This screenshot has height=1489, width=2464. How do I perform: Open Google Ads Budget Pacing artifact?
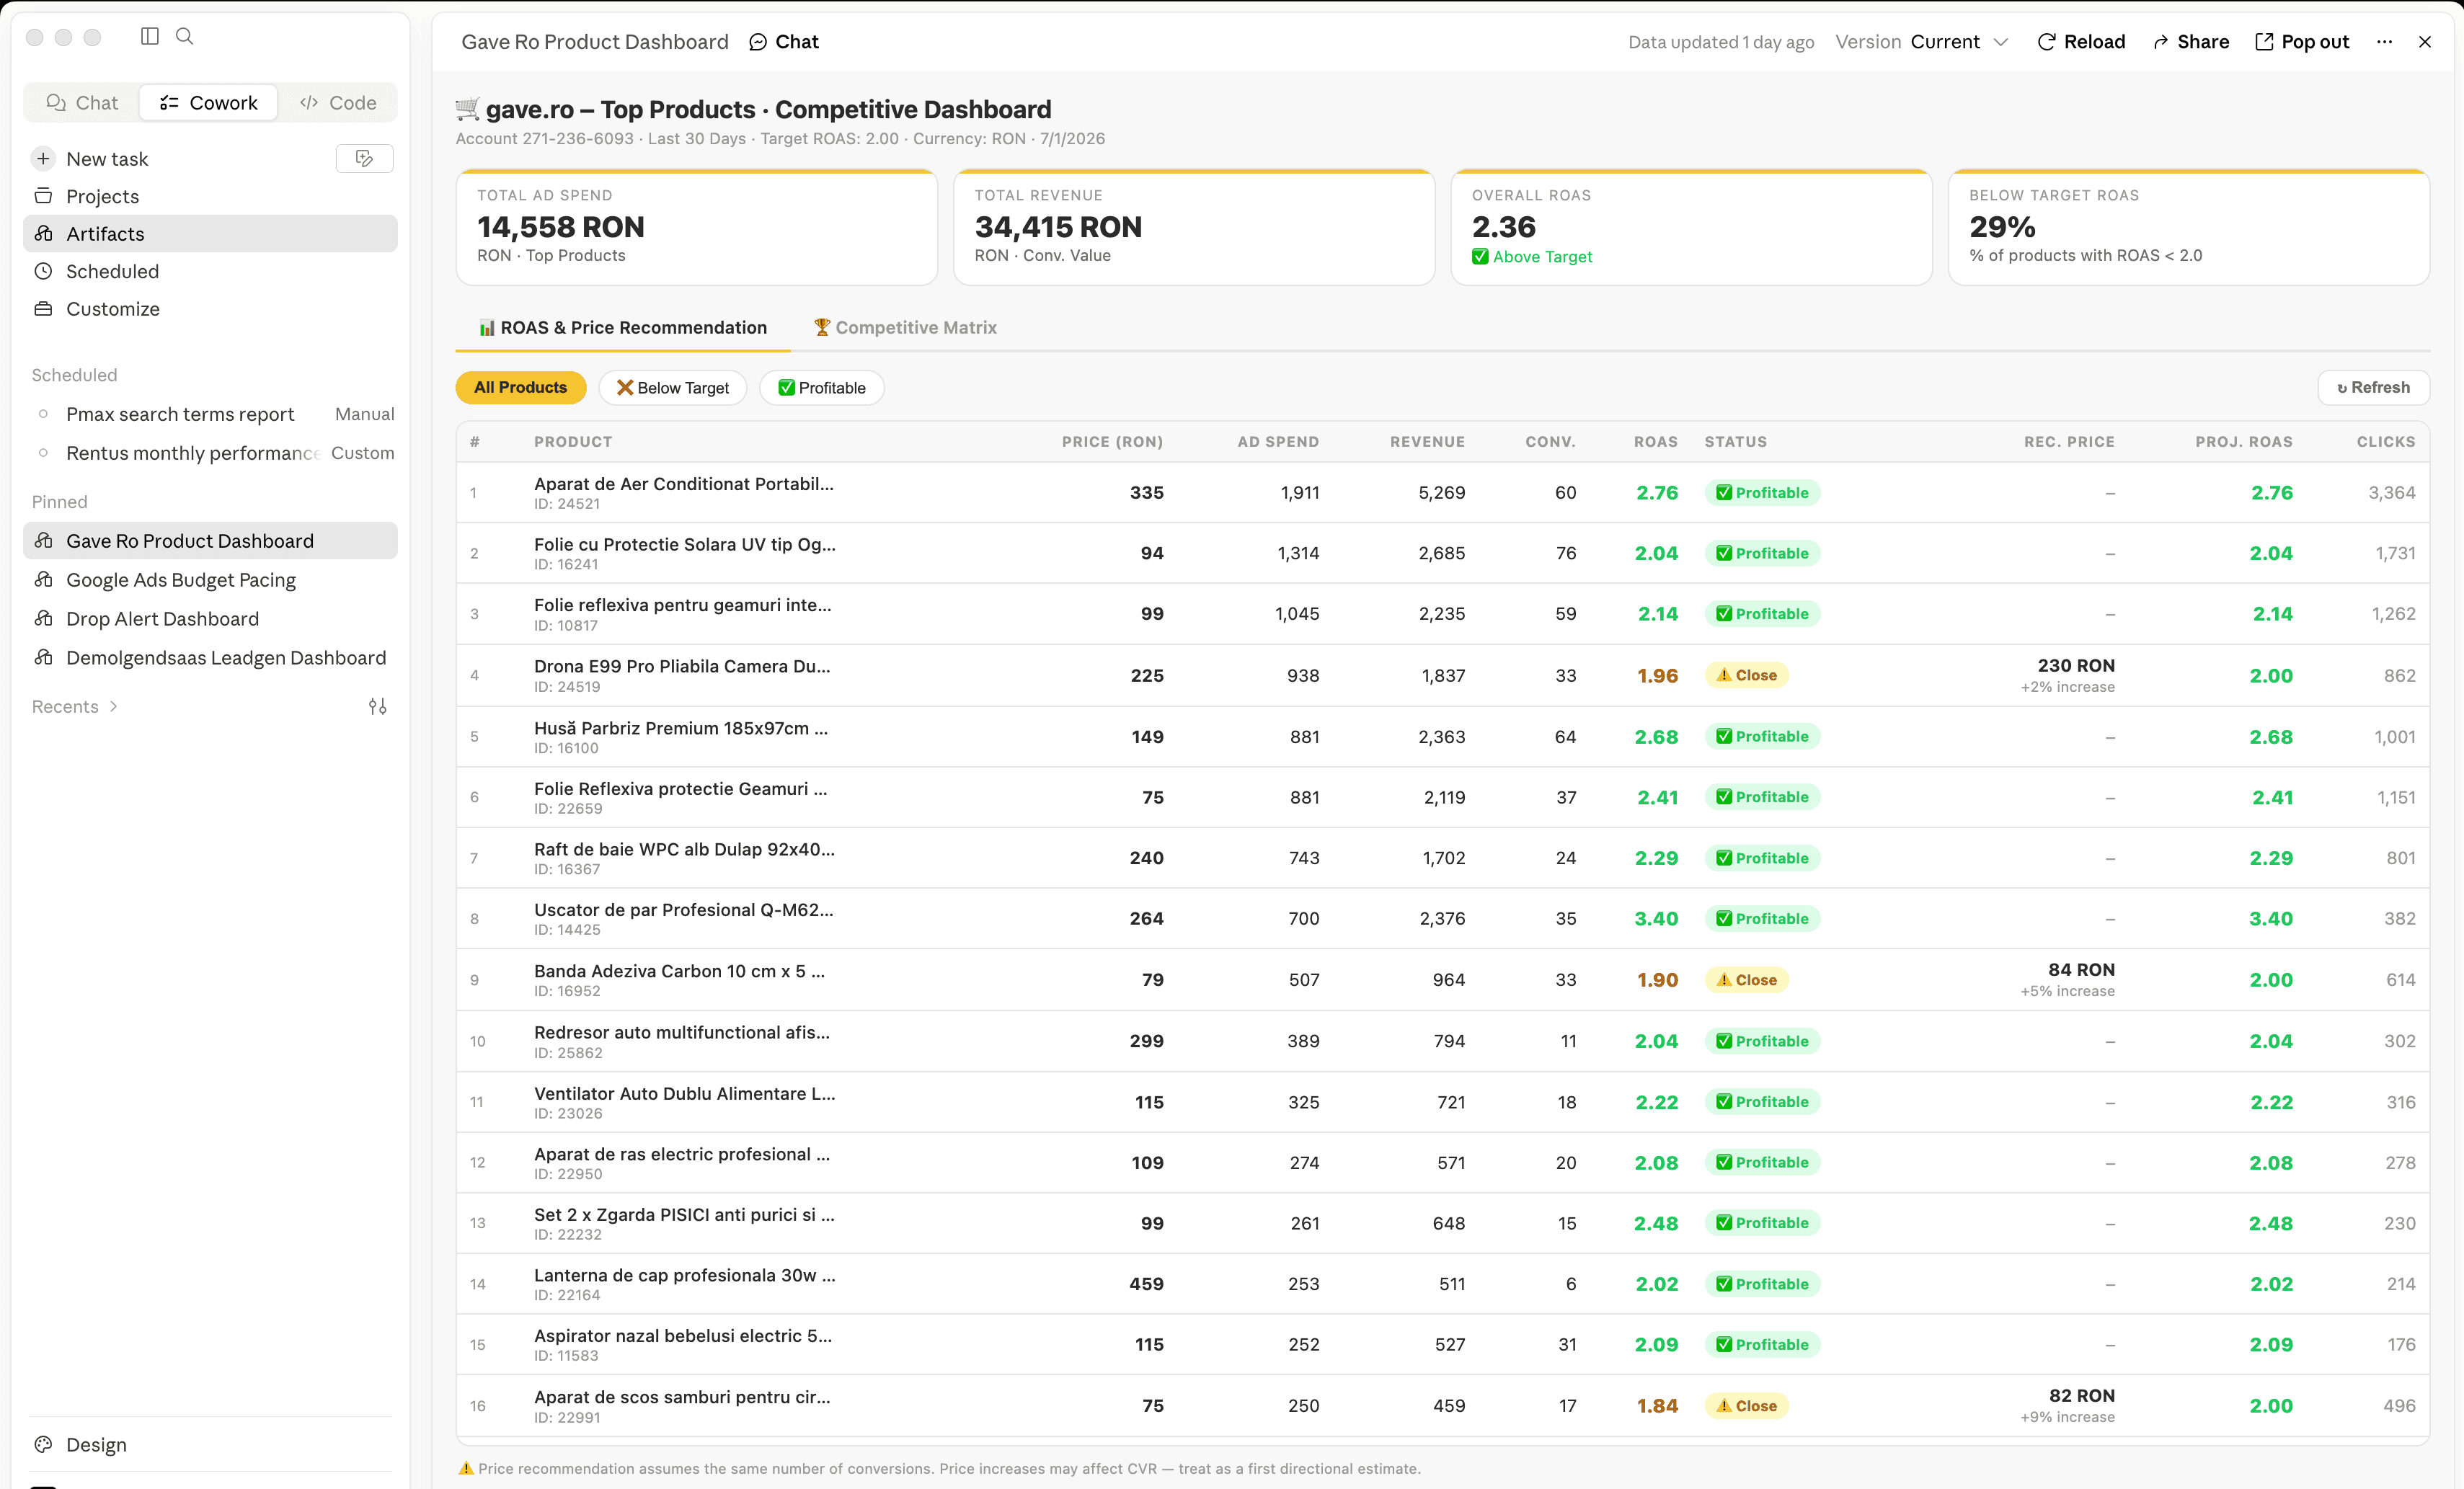click(210, 579)
